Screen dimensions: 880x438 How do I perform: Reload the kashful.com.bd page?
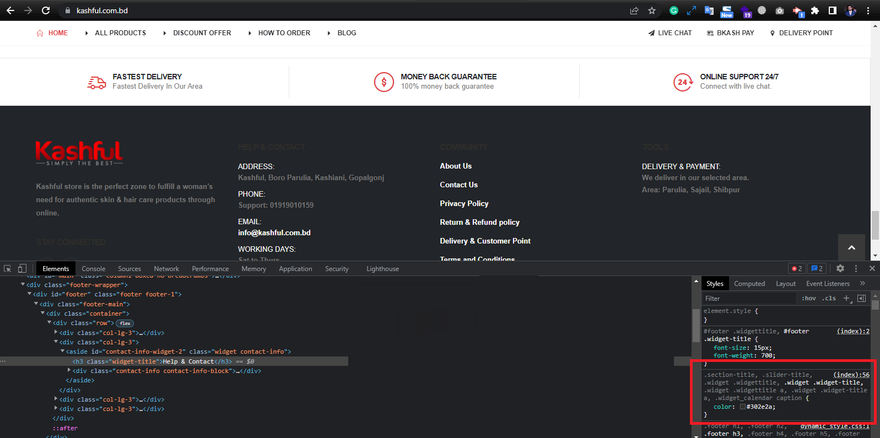tap(46, 10)
